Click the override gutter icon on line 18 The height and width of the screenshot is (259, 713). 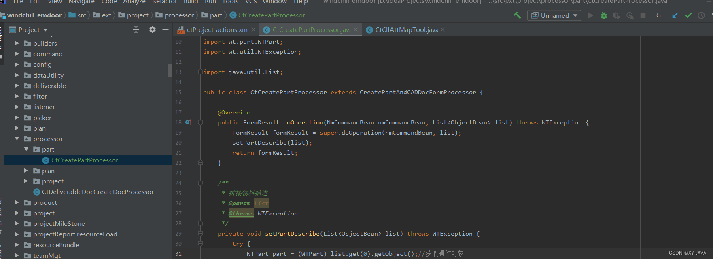pyautogui.click(x=188, y=122)
